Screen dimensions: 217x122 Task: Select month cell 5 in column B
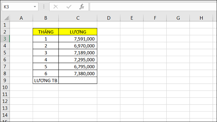pyautogui.click(x=46, y=66)
